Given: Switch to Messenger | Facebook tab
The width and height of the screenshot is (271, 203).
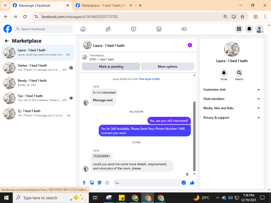Looking at the screenshot, I should click(x=41, y=5).
